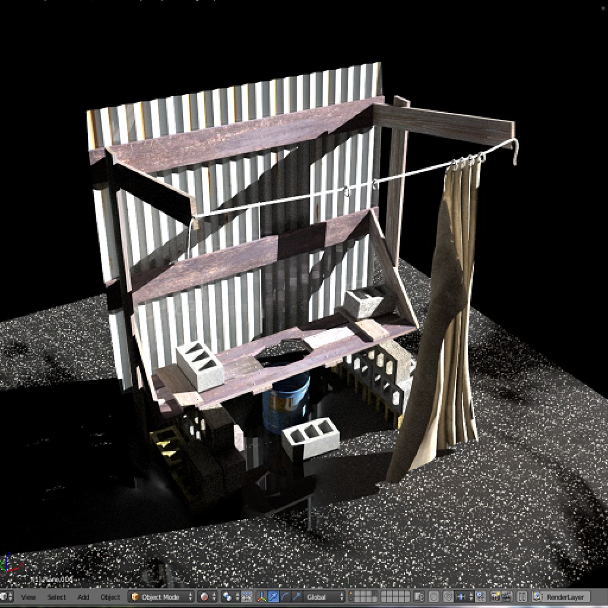The height and width of the screenshot is (608, 608).
Task: Enable the rotate manipulator icon
Action: (x=285, y=597)
